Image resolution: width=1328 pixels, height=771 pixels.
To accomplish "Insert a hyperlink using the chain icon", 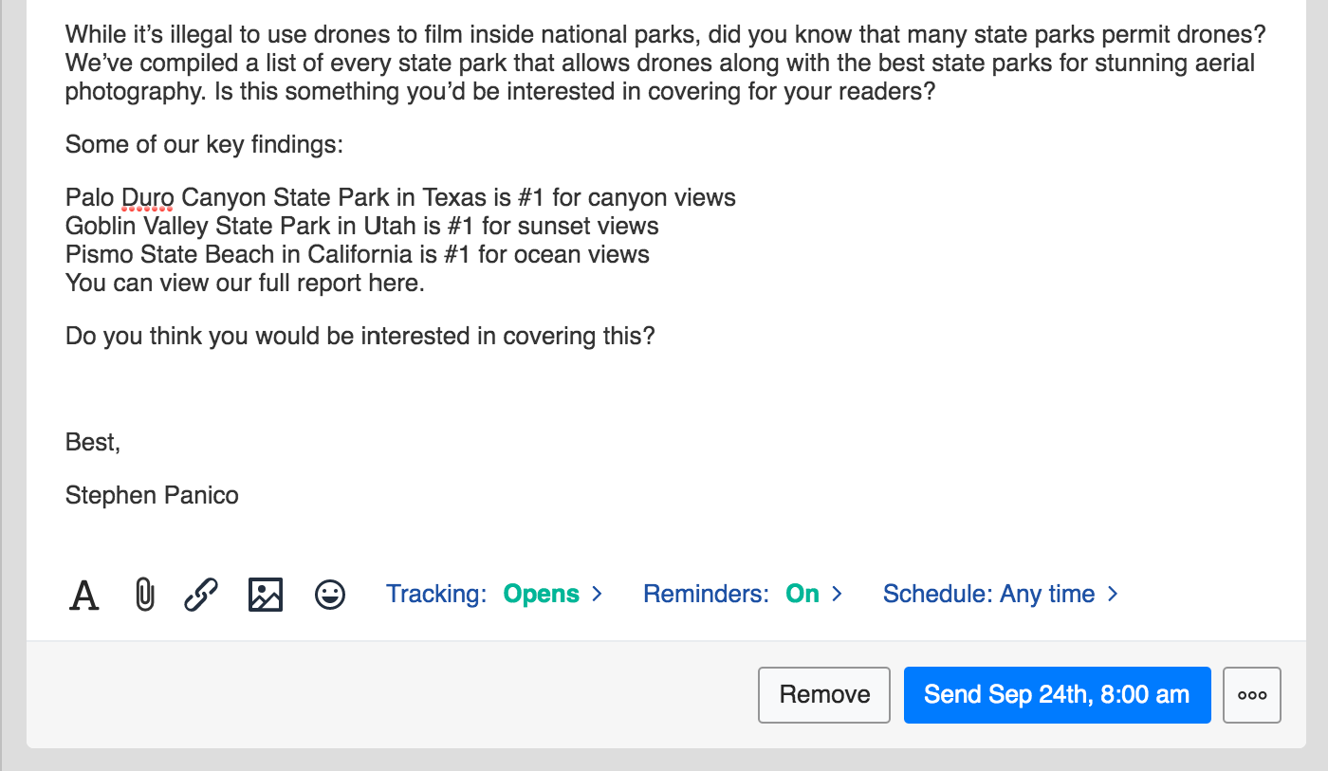I will 201,595.
